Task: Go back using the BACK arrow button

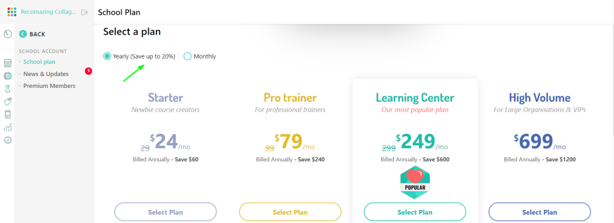Action: point(32,34)
